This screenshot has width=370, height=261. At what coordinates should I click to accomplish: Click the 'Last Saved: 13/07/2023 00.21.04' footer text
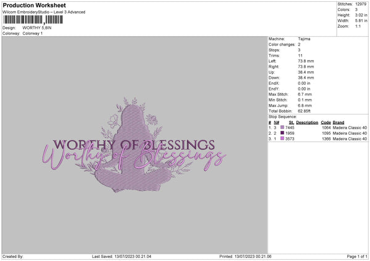(121, 257)
